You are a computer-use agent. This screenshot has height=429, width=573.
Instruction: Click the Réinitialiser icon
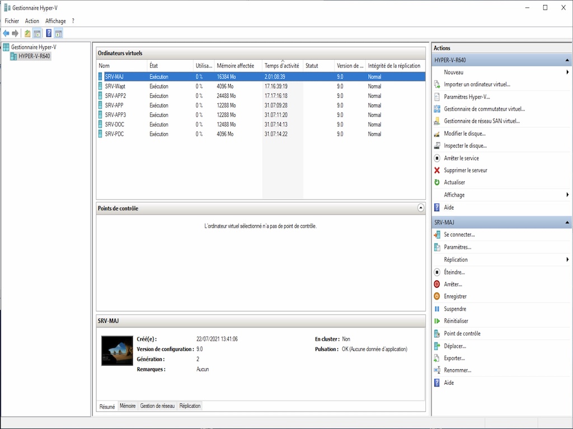pyautogui.click(x=437, y=321)
